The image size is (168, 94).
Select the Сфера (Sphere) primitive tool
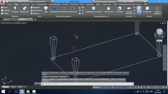coord(5,13)
